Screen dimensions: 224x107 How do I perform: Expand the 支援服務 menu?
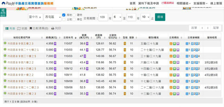pyautogui.click(x=201, y=3)
